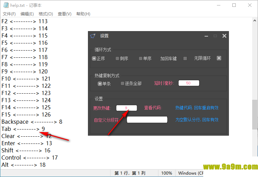Click the F2 <--------> 113 line
Screen dimensions: 258x177
(25, 22)
